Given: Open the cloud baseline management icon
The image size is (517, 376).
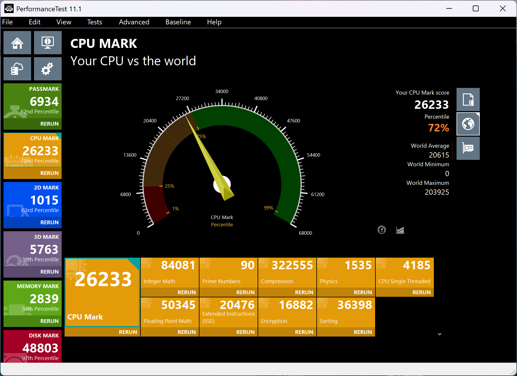Looking at the screenshot, I should pyautogui.click(x=17, y=69).
